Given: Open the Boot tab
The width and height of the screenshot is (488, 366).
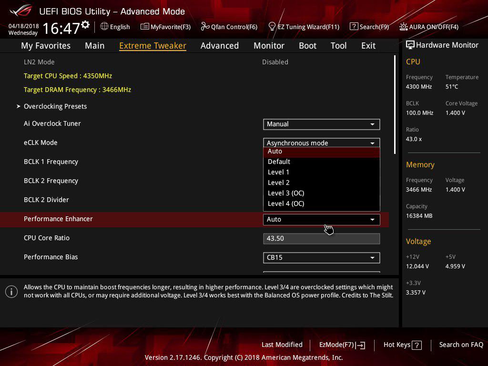Looking at the screenshot, I should [x=307, y=46].
